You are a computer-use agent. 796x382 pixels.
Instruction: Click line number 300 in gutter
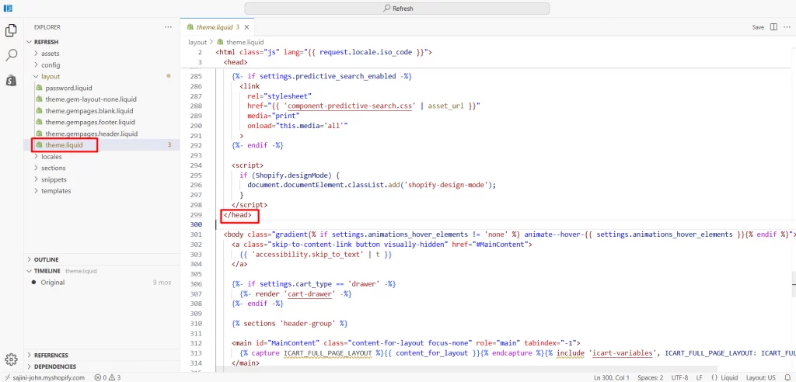point(195,224)
